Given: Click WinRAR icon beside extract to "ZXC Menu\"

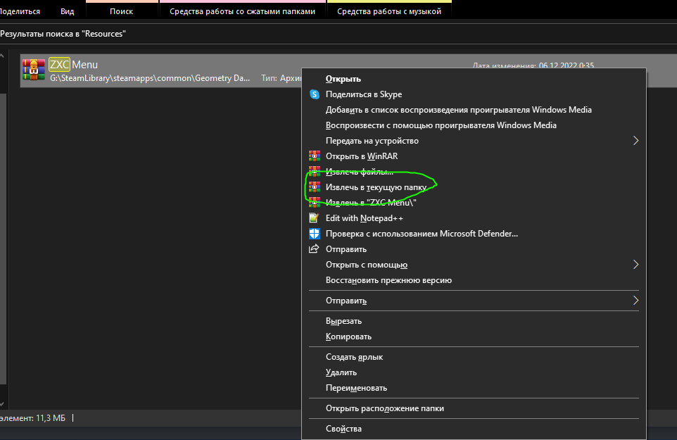Looking at the screenshot, I should point(315,203).
